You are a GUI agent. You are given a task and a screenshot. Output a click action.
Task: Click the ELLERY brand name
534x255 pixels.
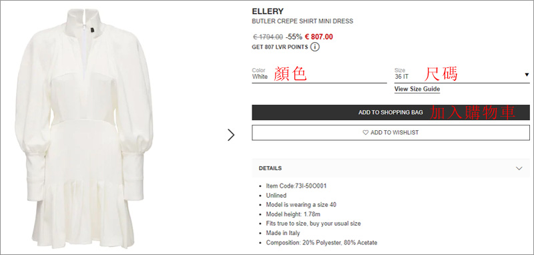coord(268,11)
